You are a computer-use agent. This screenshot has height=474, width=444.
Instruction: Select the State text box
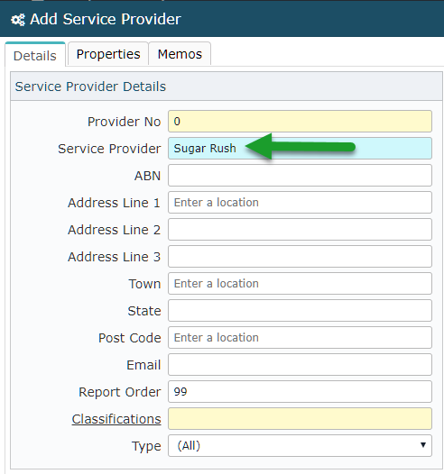click(x=300, y=311)
